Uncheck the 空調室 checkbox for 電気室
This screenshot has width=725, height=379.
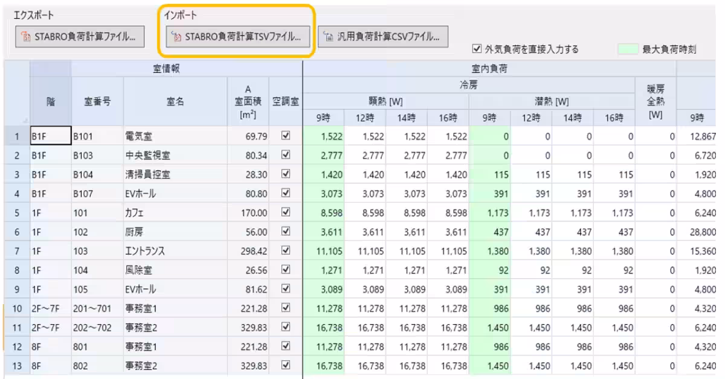pyautogui.click(x=286, y=137)
